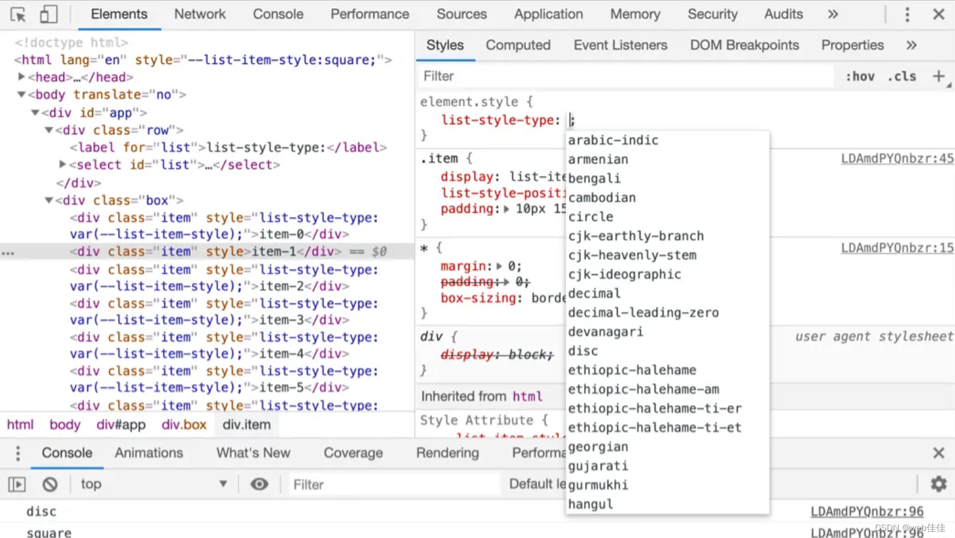Toggle element classes with .cls control
The image size is (955, 538).
pos(902,76)
